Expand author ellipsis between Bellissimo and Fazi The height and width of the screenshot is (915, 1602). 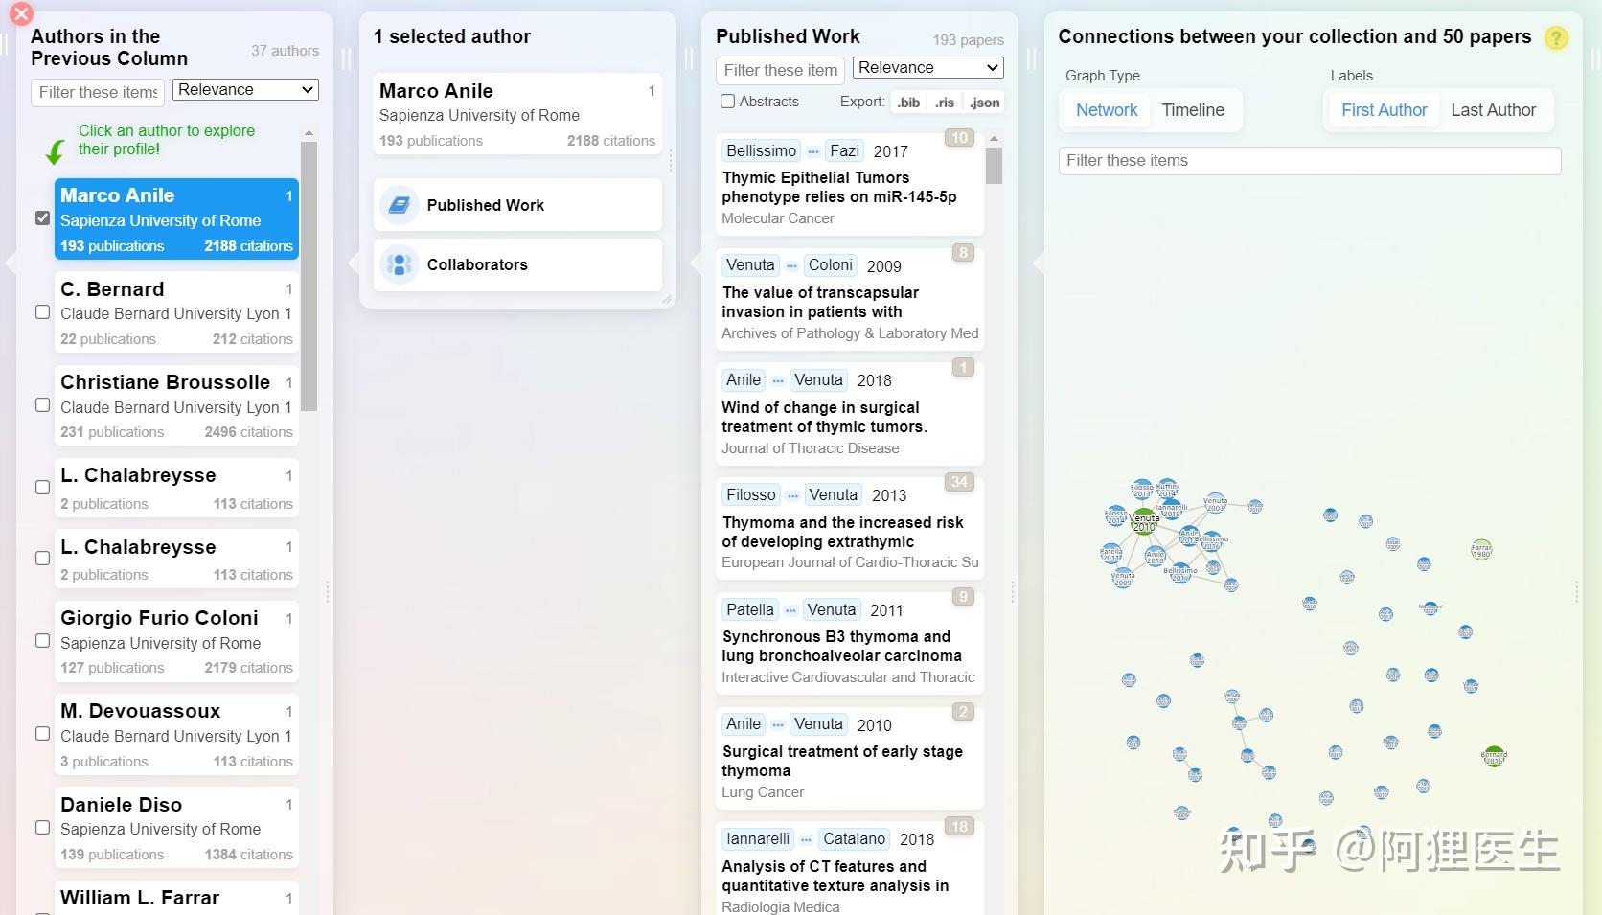[x=813, y=151]
